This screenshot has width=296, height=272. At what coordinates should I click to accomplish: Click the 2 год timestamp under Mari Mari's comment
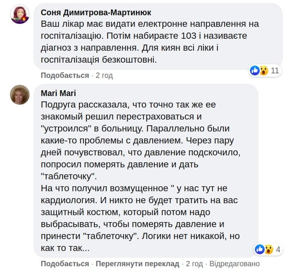194,264
